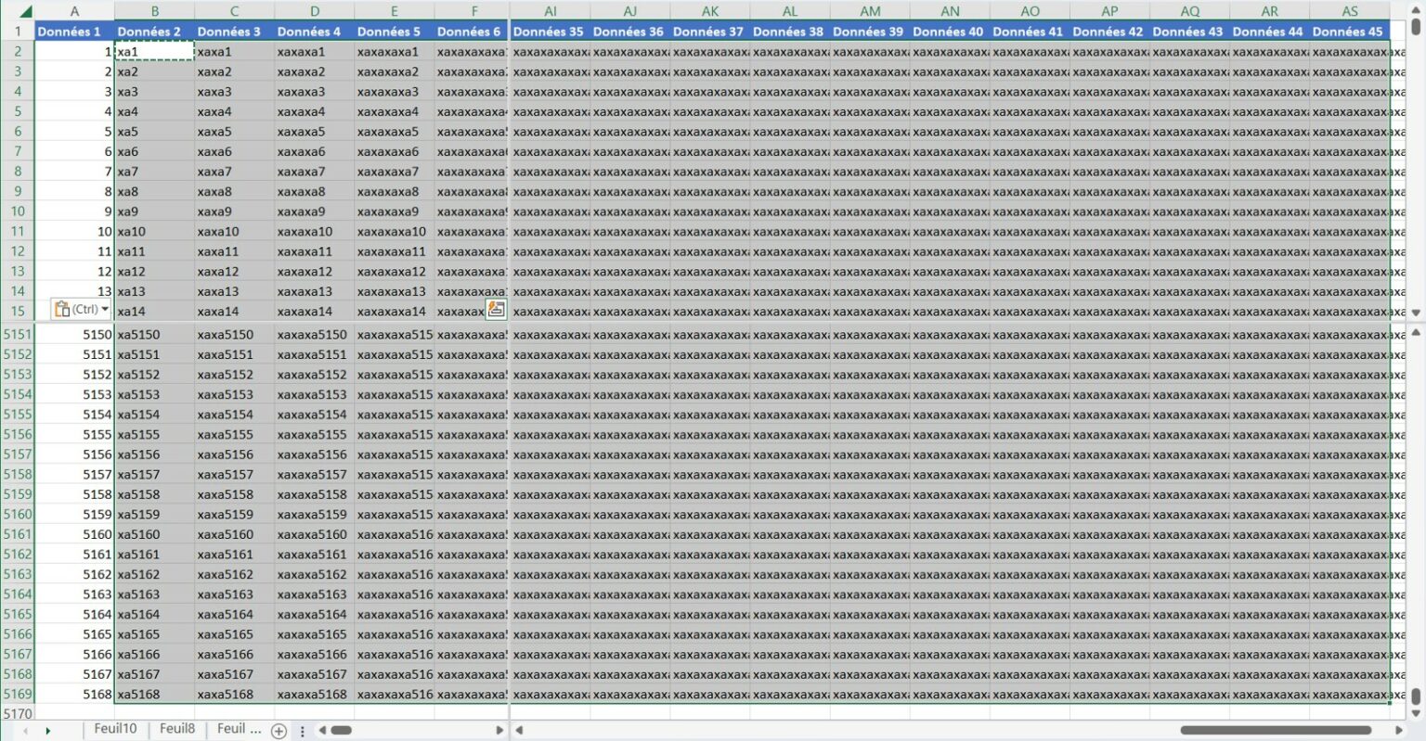Open the Quick Analysis lightning icon
The width and height of the screenshot is (1426, 741).
[x=497, y=309]
